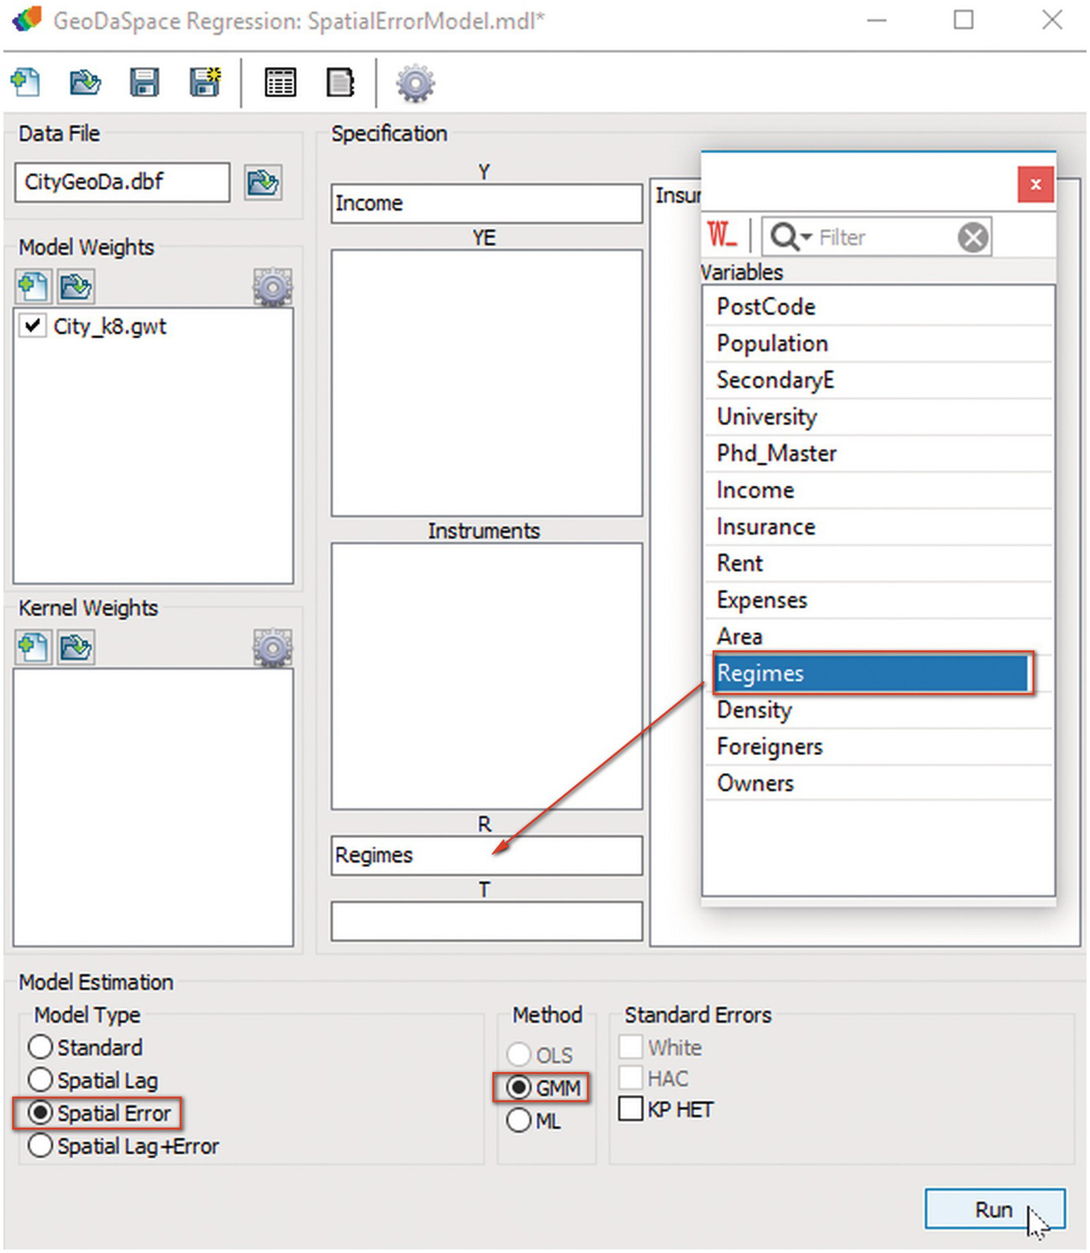
Task: Select the Spatial Lag model type
Action: [94, 1080]
